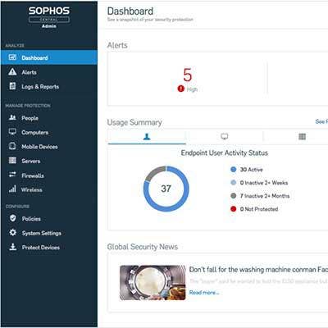Click the 5 High alerts count
This screenshot has width=328, height=328.
(x=188, y=80)
